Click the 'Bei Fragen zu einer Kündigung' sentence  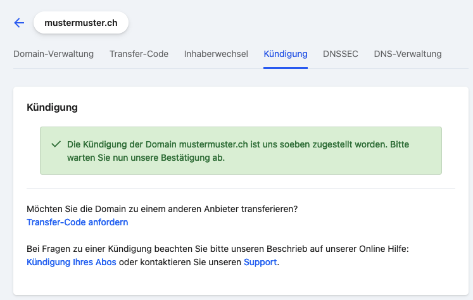pos(218,249)
